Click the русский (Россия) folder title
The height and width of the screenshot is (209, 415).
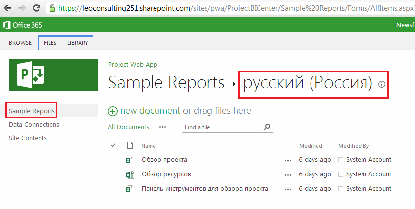[308, 83]
